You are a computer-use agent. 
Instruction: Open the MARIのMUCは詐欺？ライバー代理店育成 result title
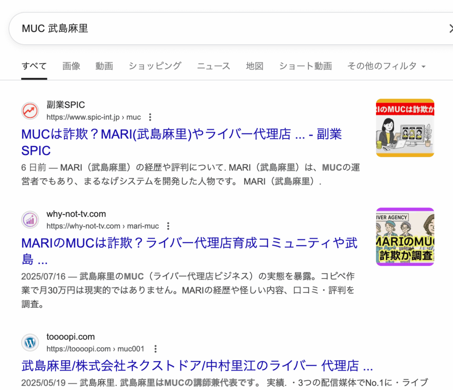[189, 251]
